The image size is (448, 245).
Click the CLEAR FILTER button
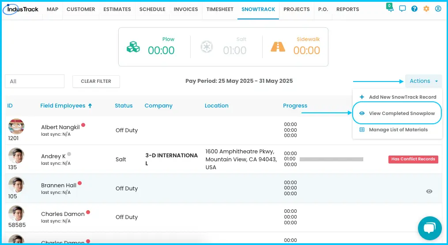tap(96, 81)
